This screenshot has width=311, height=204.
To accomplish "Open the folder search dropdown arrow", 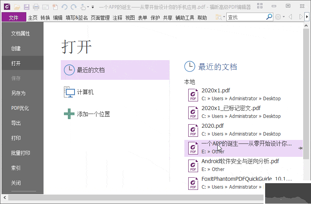I will click(x=224, y=17).
